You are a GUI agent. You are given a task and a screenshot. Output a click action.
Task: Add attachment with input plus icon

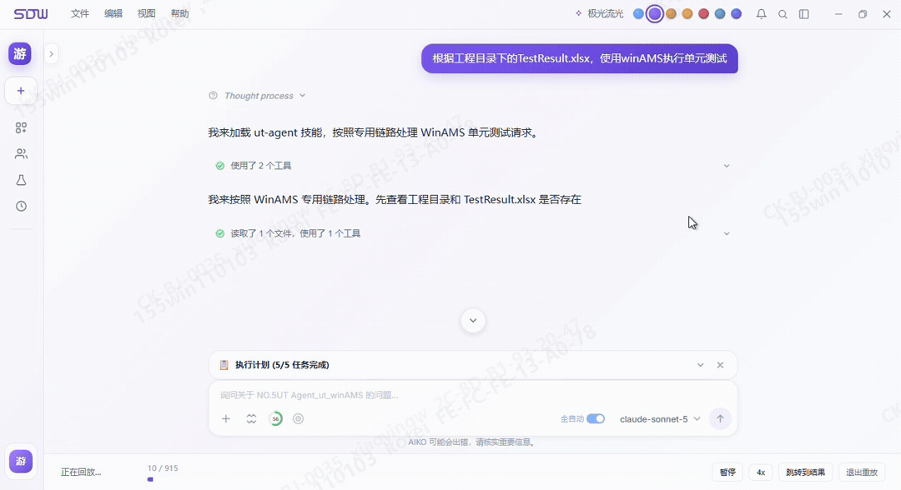pos(226,419)
